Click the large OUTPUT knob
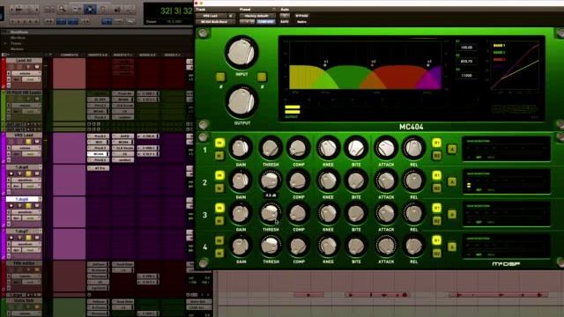 [241, 102]
